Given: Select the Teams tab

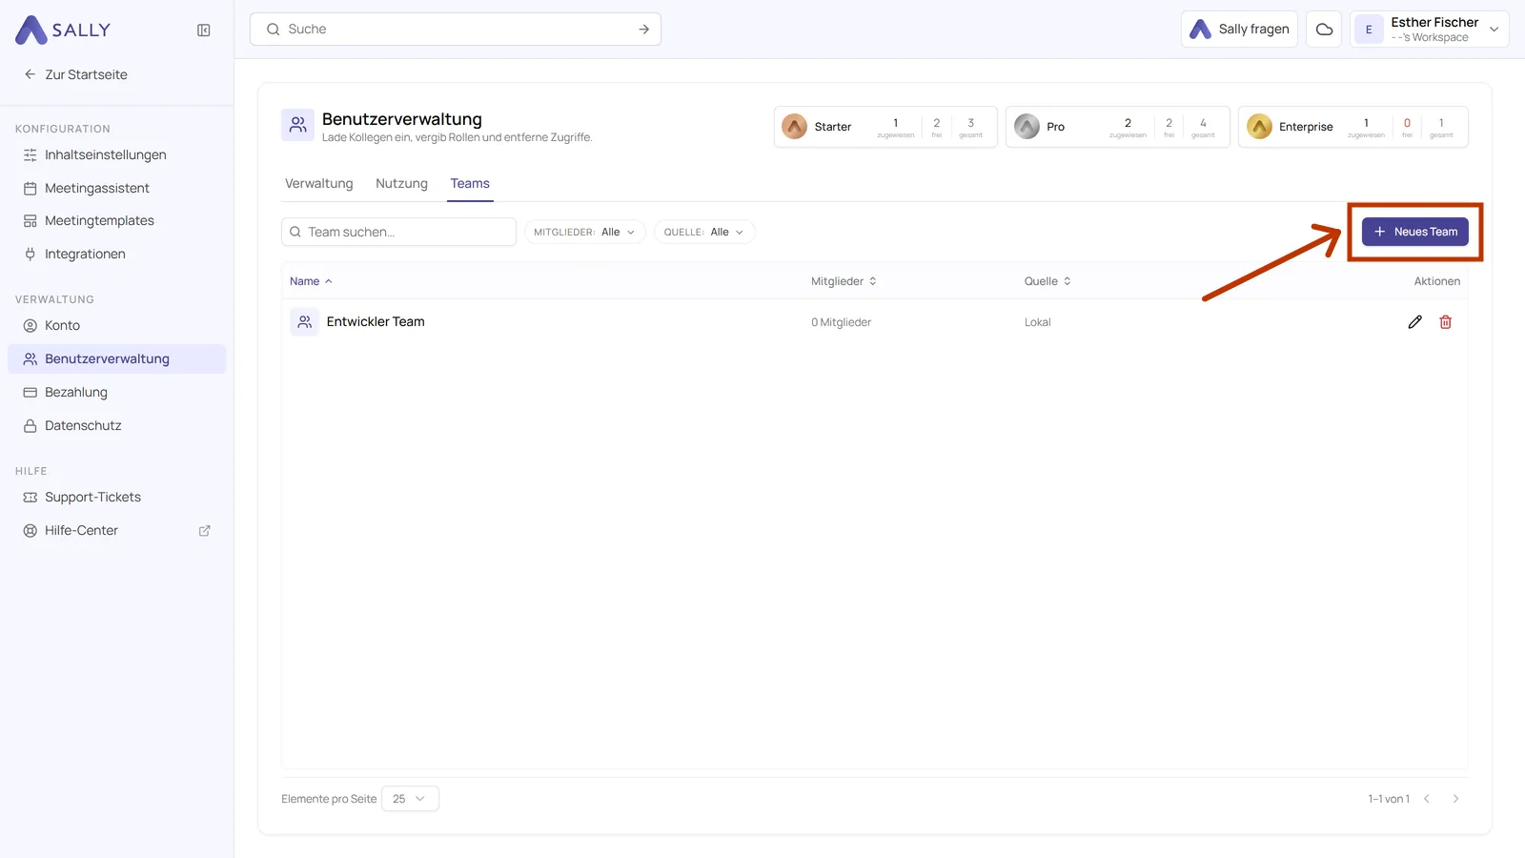Looking at the screenshot, I should pyautogui.click(x=470, y=183).
